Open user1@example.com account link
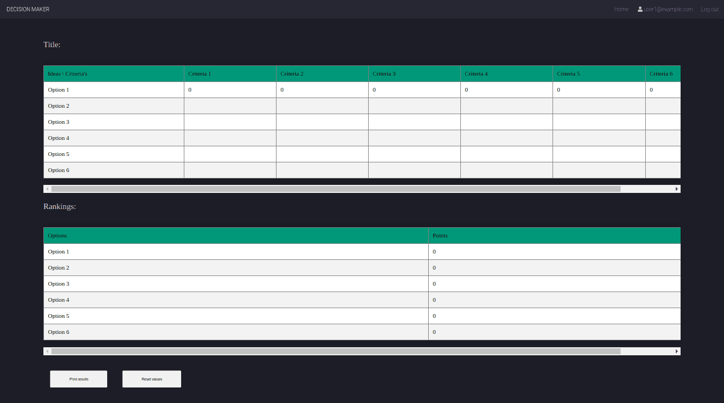The height and width of the screenshot is (403, 724). pos(665,9)
